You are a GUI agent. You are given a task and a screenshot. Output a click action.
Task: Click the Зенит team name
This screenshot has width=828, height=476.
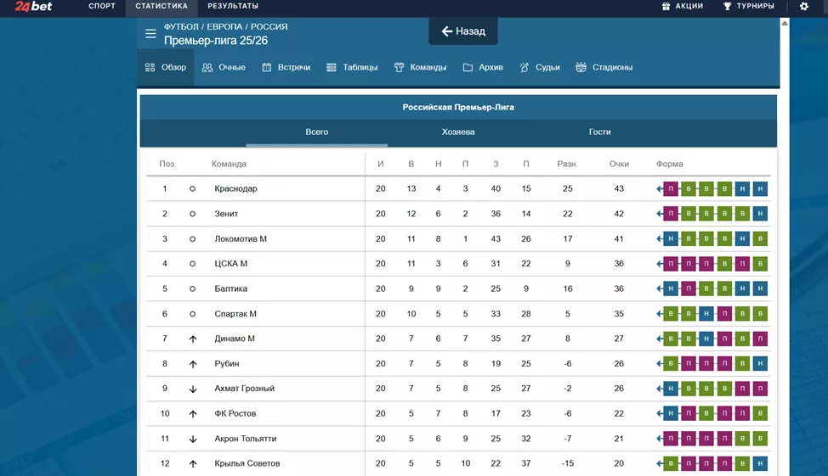click(226, 214)
